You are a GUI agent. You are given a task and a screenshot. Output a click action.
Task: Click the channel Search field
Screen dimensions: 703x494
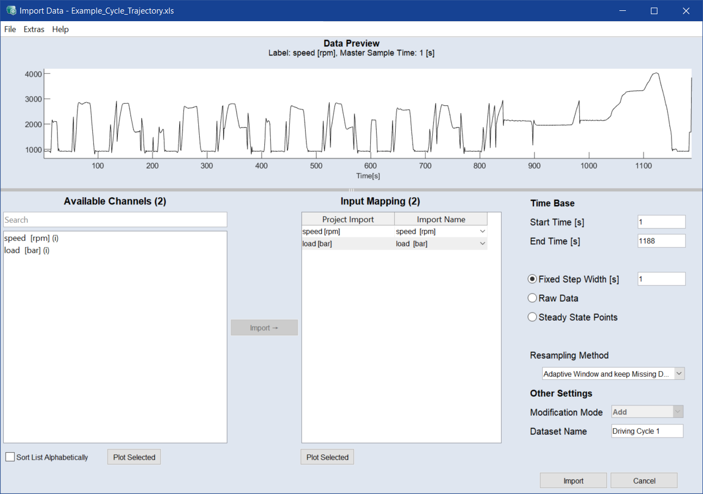[x=115, y=220]
